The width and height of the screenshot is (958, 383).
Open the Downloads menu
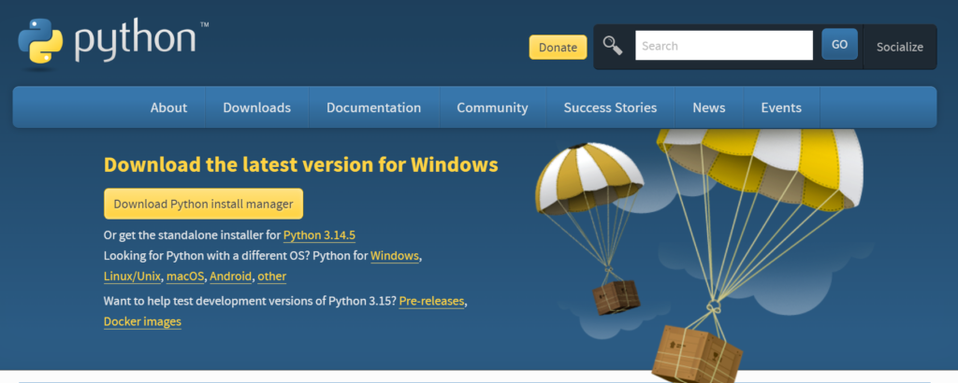pos(256,107)
